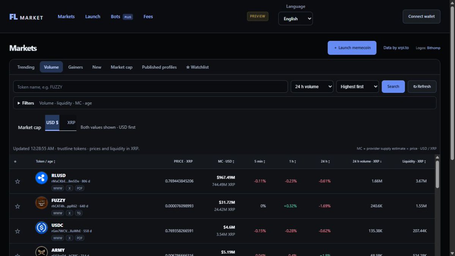Open FUZZY's TG Telegram badge

tap(79, 213)
